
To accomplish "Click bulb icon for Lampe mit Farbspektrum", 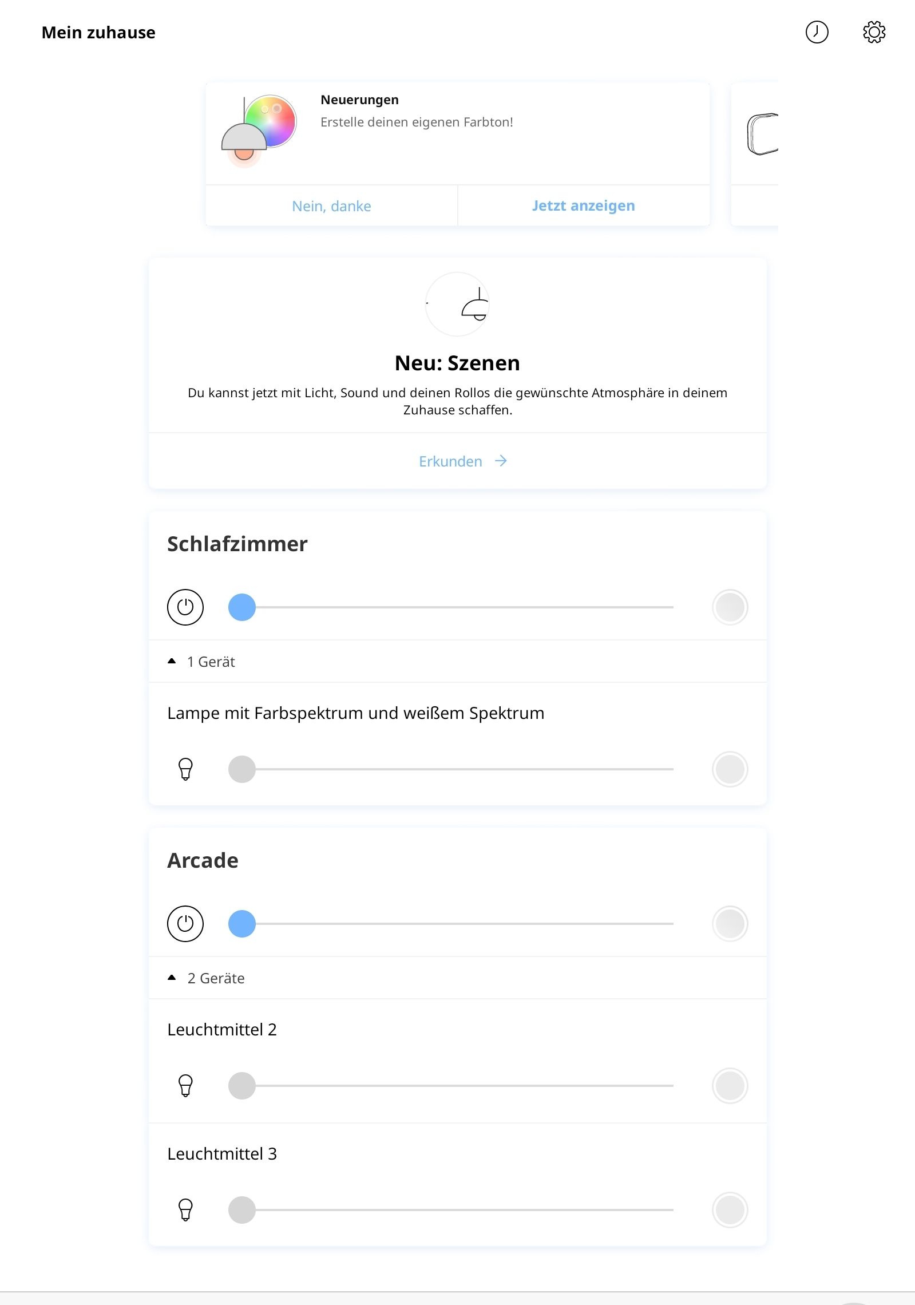I will pos(185,769).
